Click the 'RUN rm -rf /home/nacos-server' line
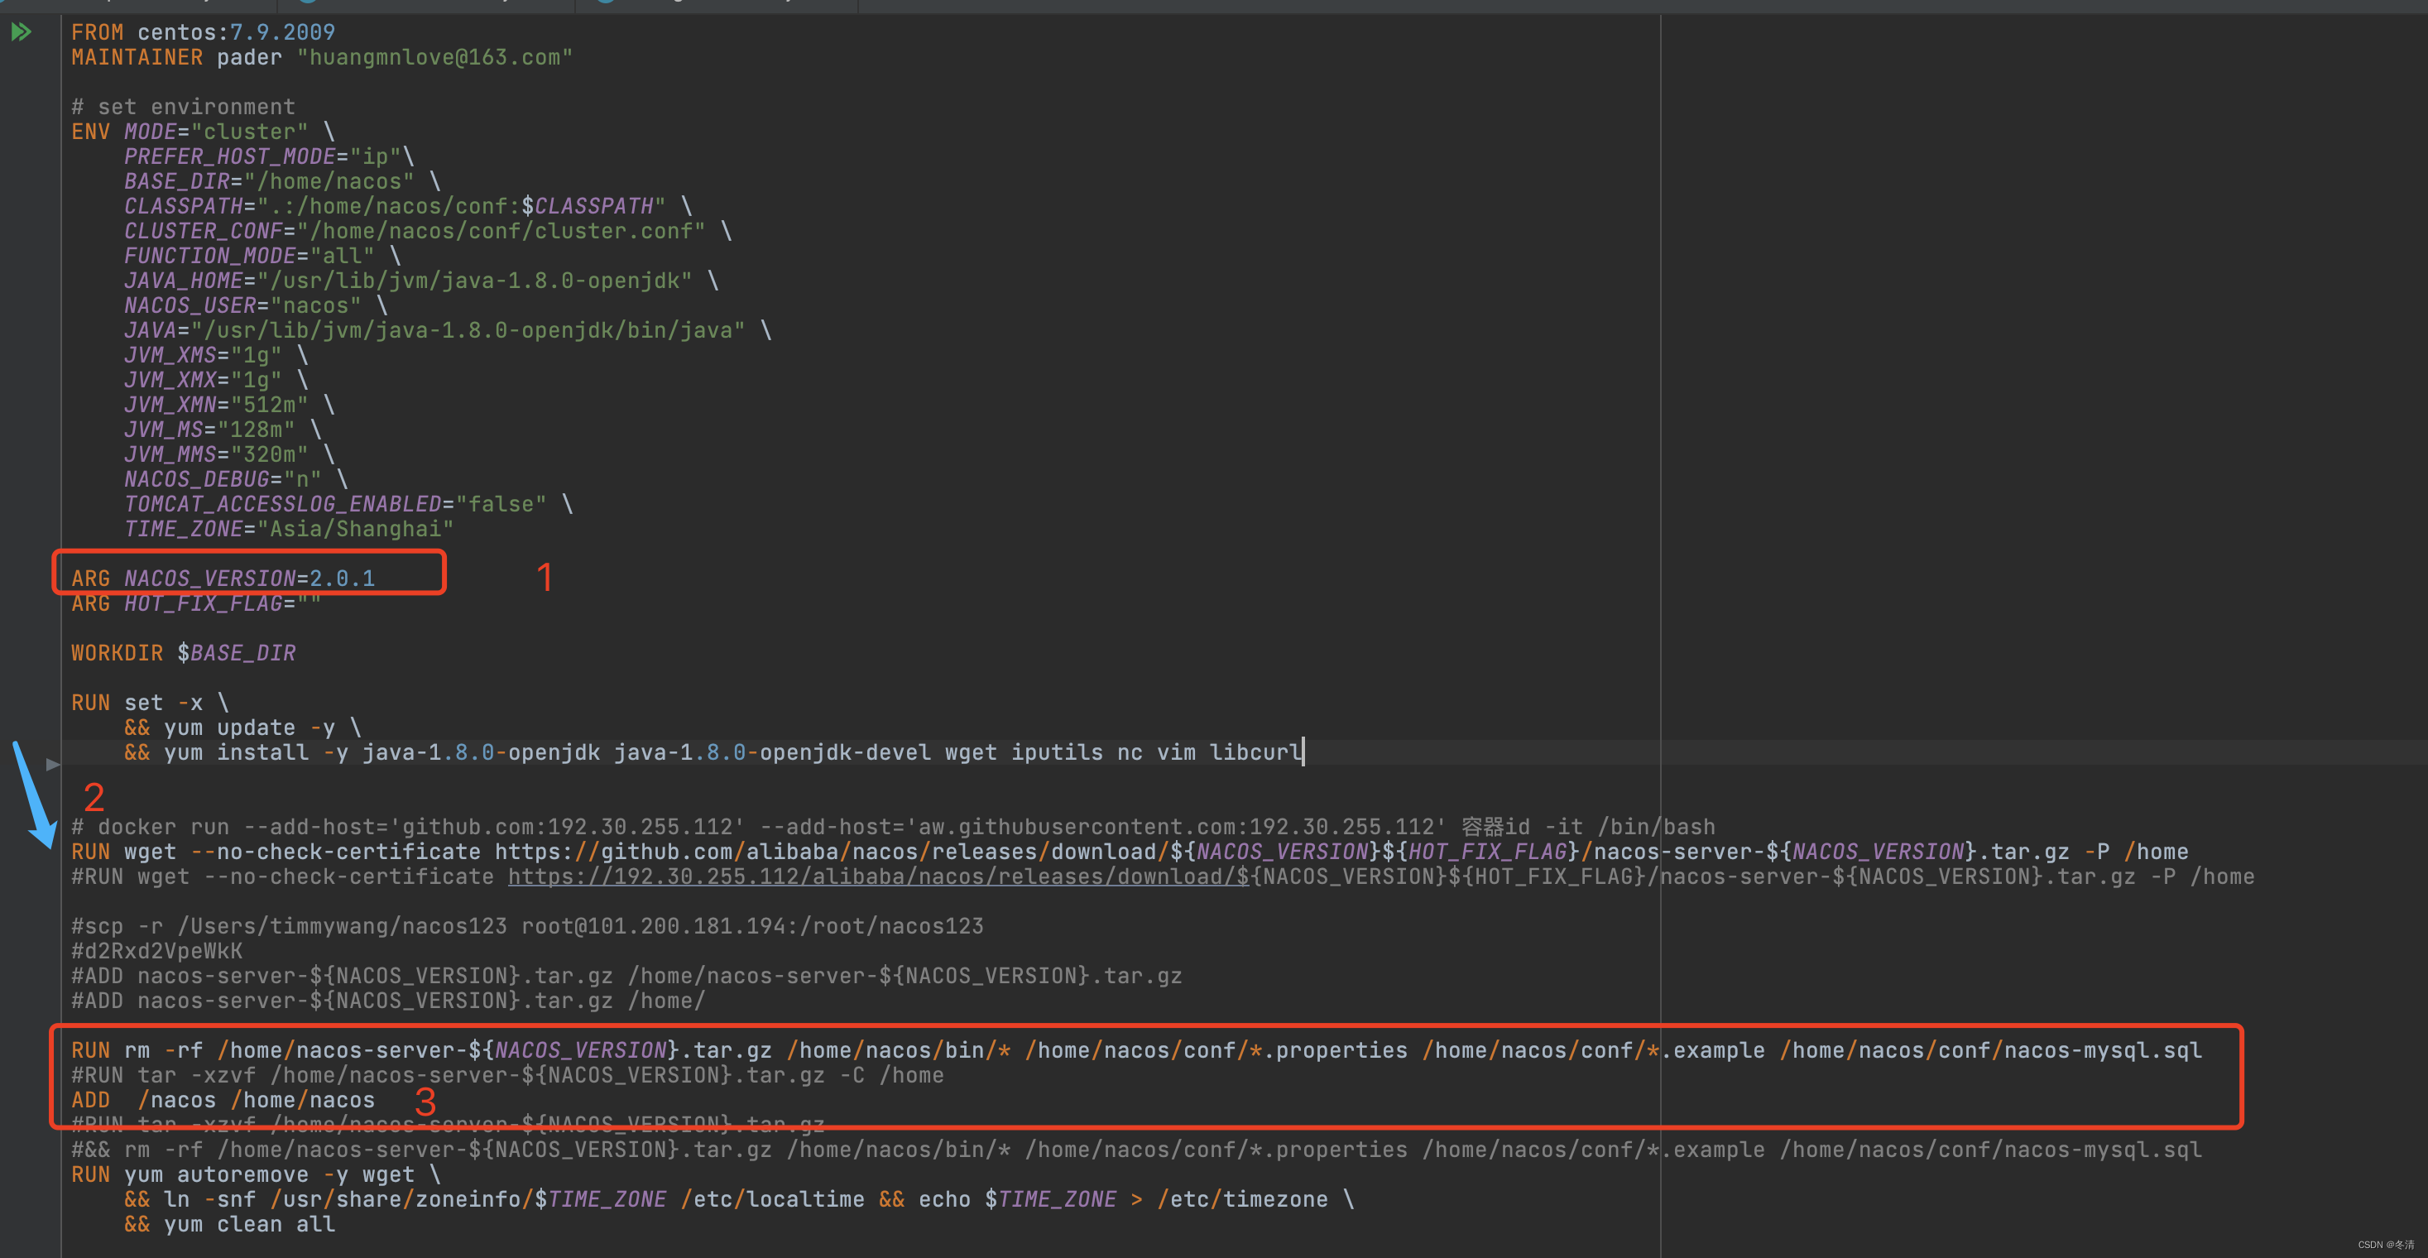Viewport: 2428px width, 1258px height. 1135,1051
